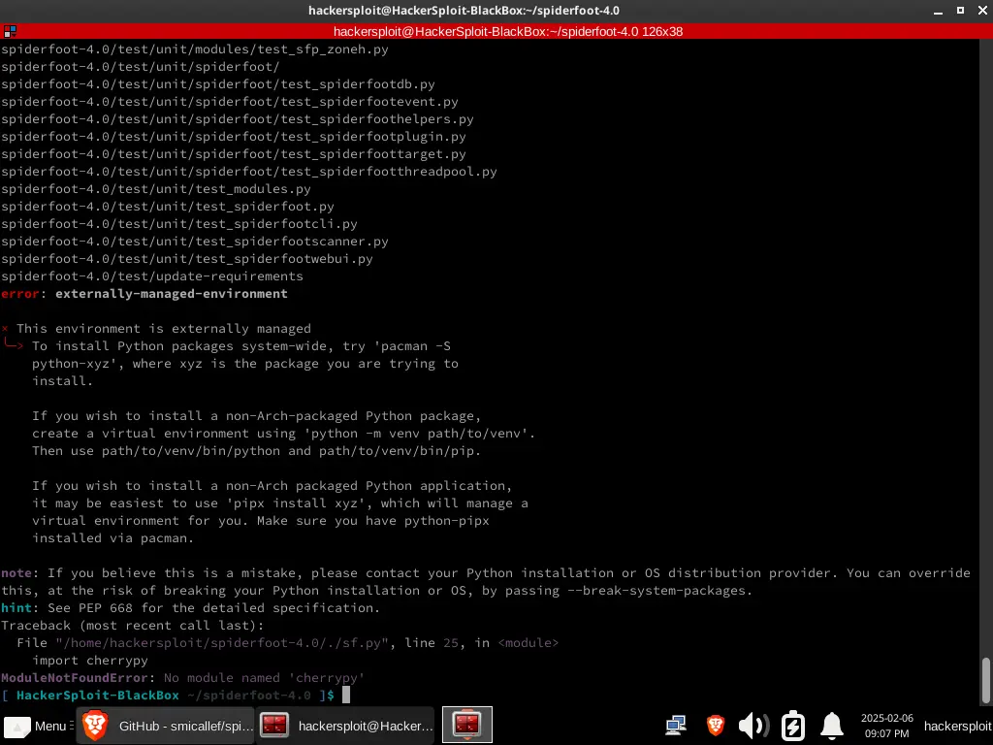Show notifications with the bell icon

point(831,726)
